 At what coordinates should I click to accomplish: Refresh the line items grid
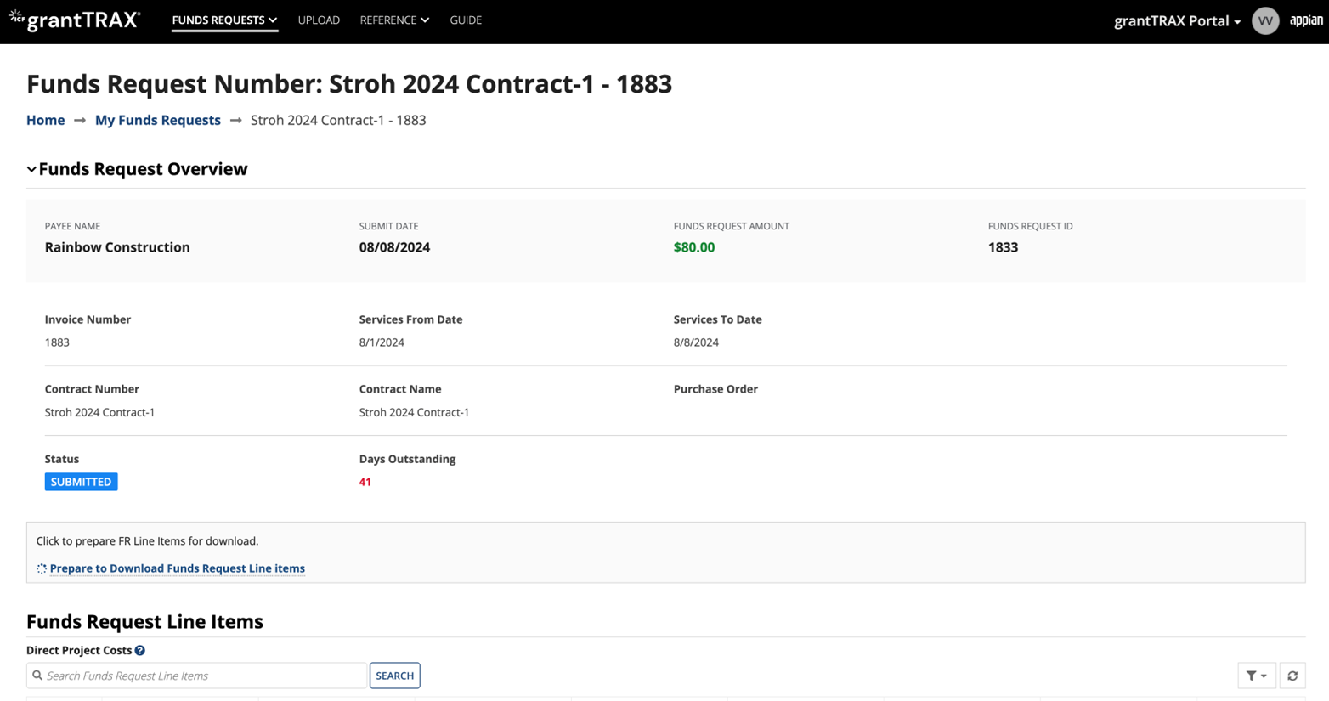[x=1292, y=676]
